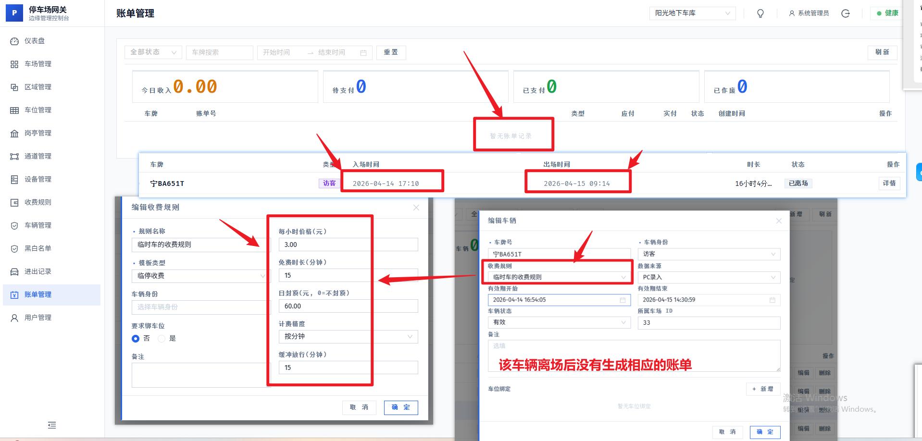
Task: Choose the 是 radio for 要求绑车位
Action: pyautogui.click(x=162, y=338)
